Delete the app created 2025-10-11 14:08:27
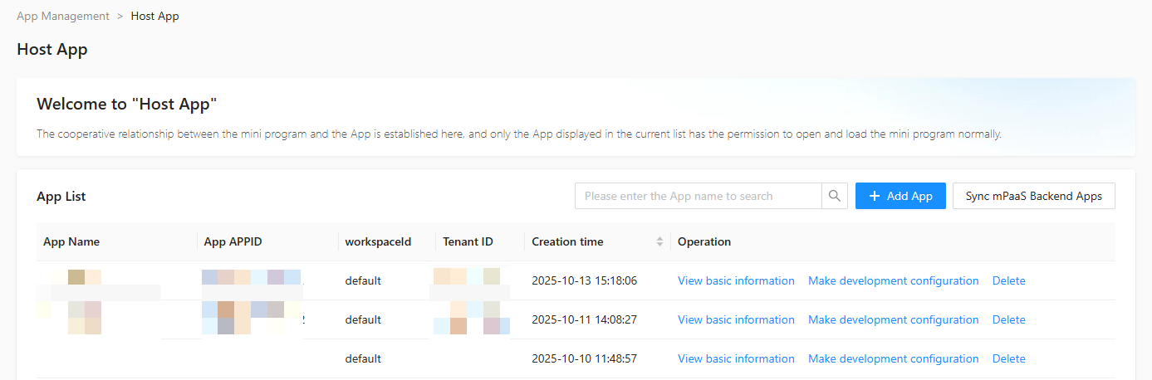 [1008, 319]
